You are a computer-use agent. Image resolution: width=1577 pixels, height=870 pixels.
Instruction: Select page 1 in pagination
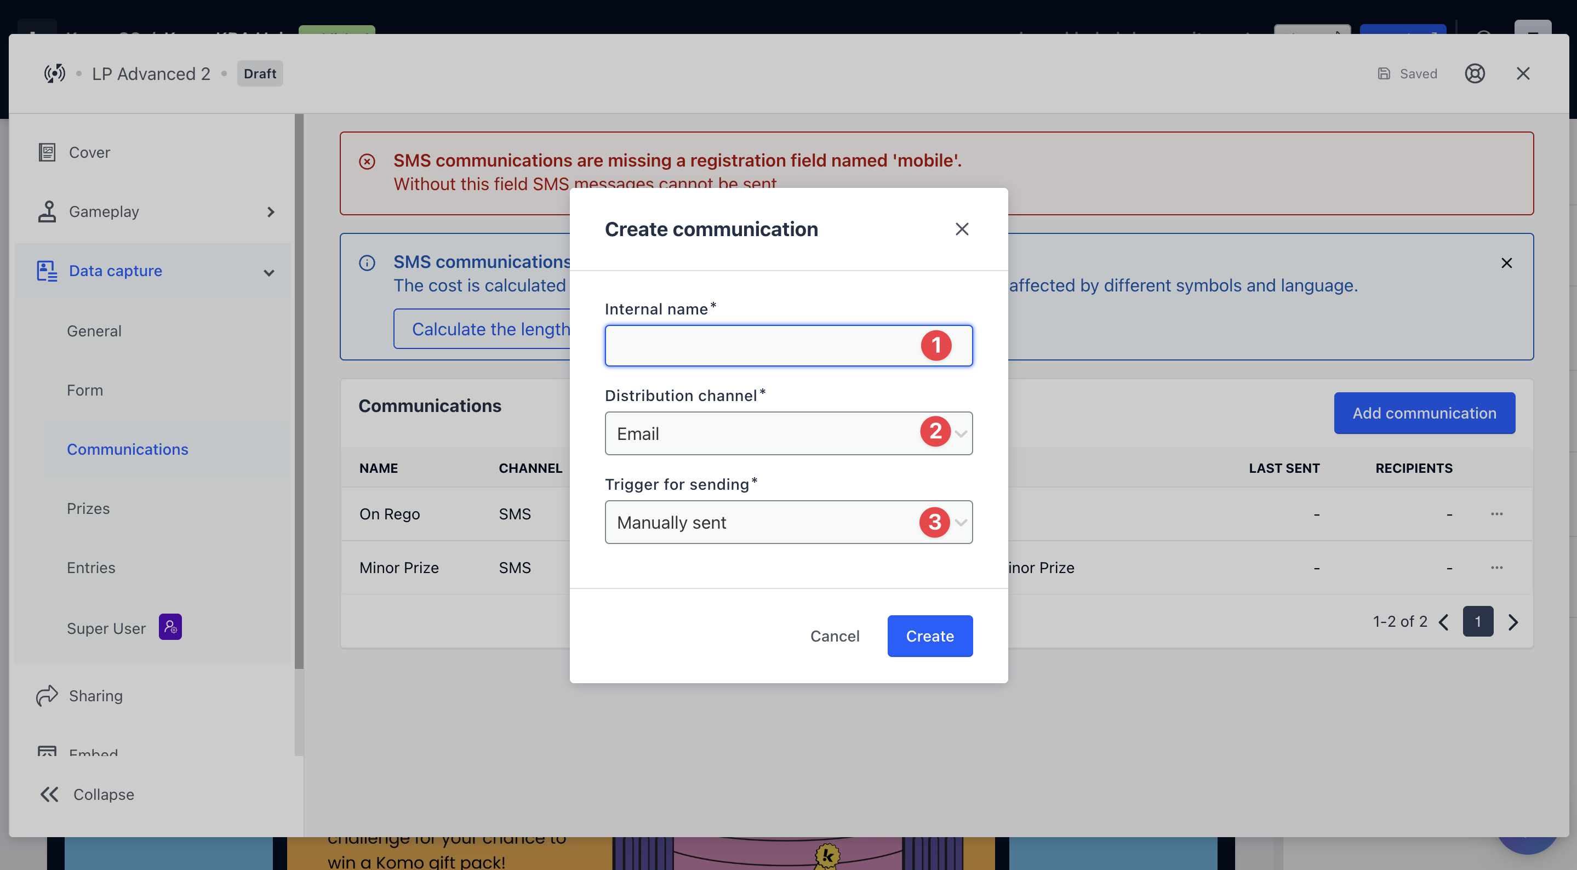1478,622
